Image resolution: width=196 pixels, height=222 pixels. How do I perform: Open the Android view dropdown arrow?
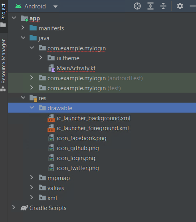pyautogui.click(x=55, y=6)
